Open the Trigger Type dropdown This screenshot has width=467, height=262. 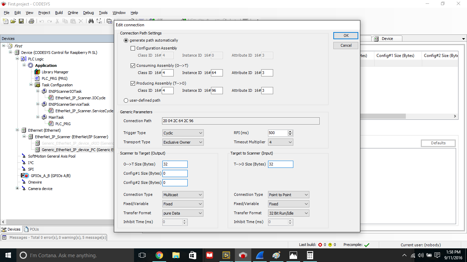tap(183, 133)
